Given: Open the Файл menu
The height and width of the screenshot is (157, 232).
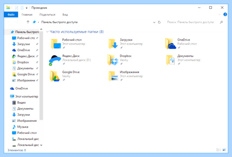Looking at the screenshot, I should tap(11, 15).
